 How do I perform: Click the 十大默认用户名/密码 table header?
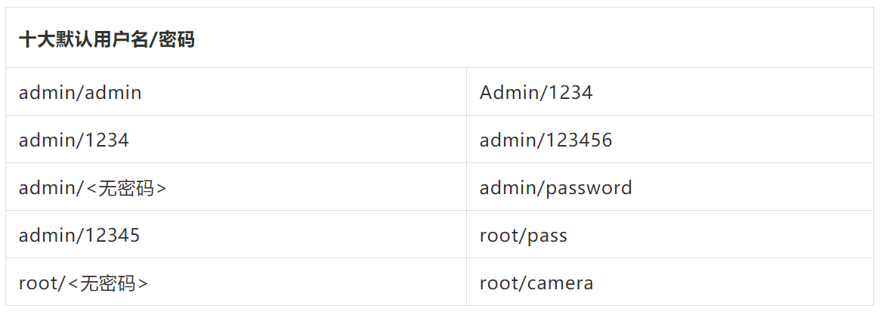(x=107, y=40)
